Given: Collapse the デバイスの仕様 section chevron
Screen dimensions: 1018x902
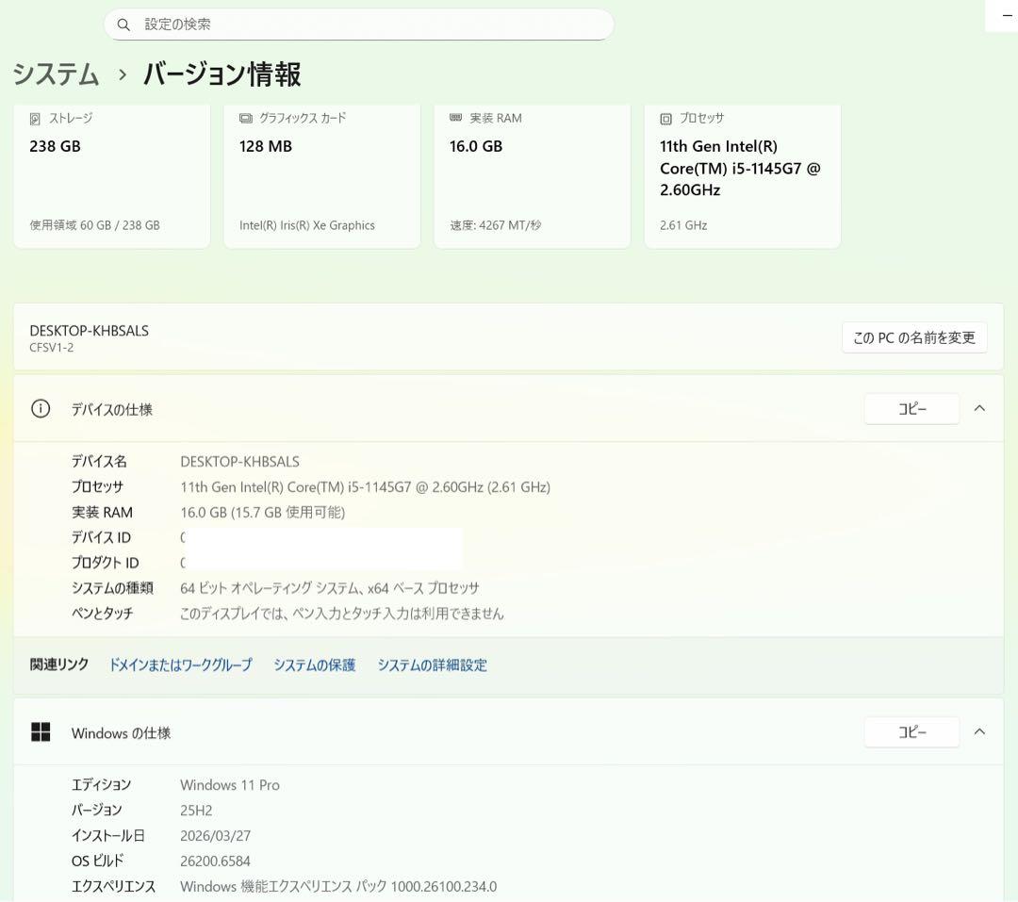Looking at the screenshot, I should pyautogui.click(x=979, y=408).
